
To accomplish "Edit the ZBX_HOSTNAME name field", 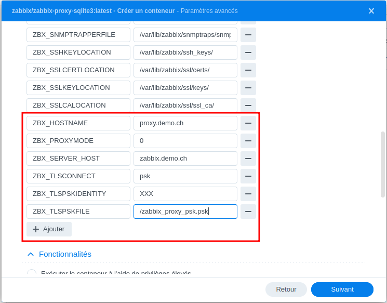I will click(78, 123).
